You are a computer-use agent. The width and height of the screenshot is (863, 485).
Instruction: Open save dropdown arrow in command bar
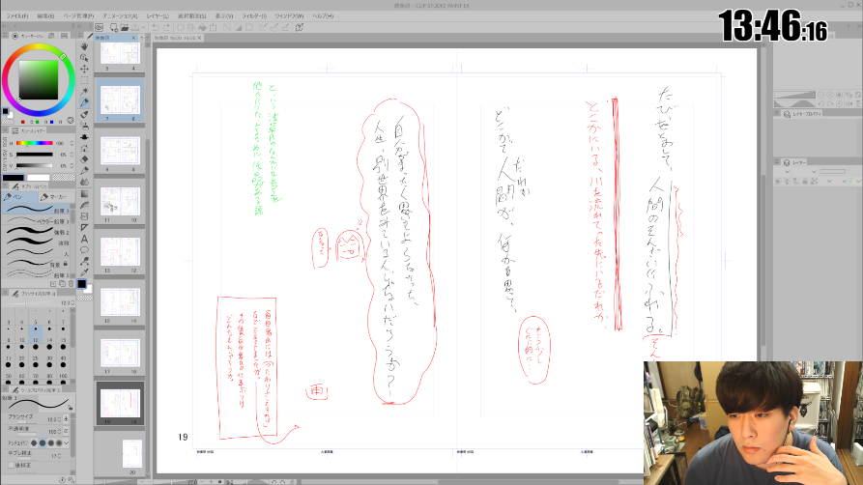click(144, 27)
